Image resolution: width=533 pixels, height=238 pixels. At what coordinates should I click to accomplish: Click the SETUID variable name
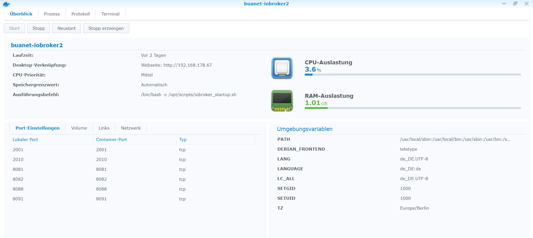point(286,198)
